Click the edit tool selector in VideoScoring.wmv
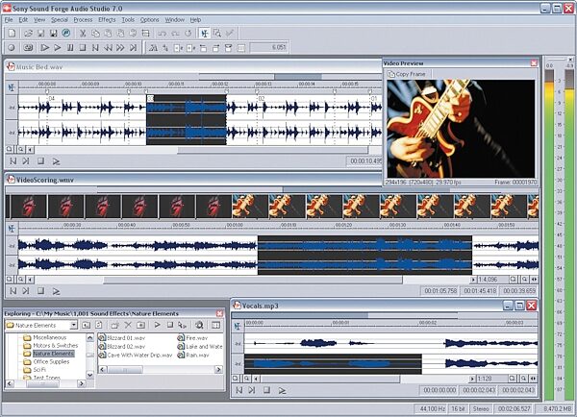This screenshot has width=577, height=417. (12, 229)
